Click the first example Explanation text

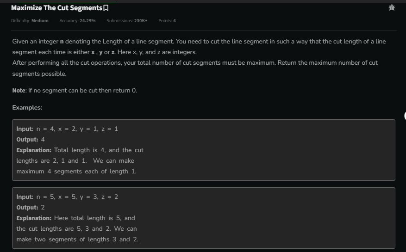(80, 160)
